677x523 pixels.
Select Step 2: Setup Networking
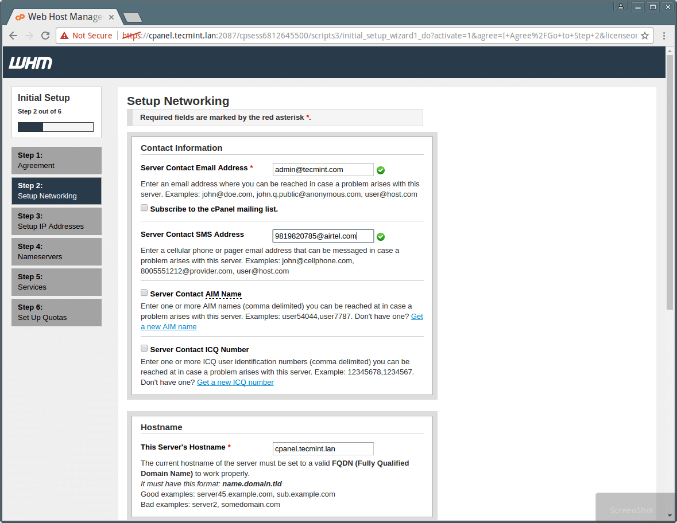[57, 191]
